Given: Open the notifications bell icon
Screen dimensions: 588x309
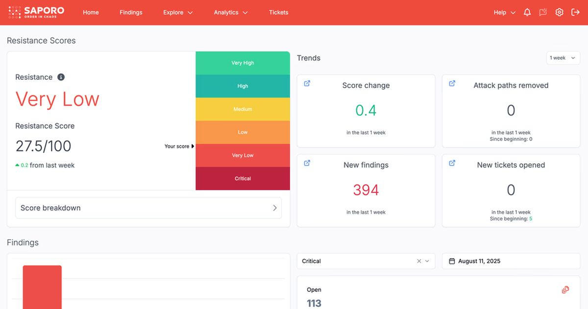Looking at the screenshot, I should point(527,12).
